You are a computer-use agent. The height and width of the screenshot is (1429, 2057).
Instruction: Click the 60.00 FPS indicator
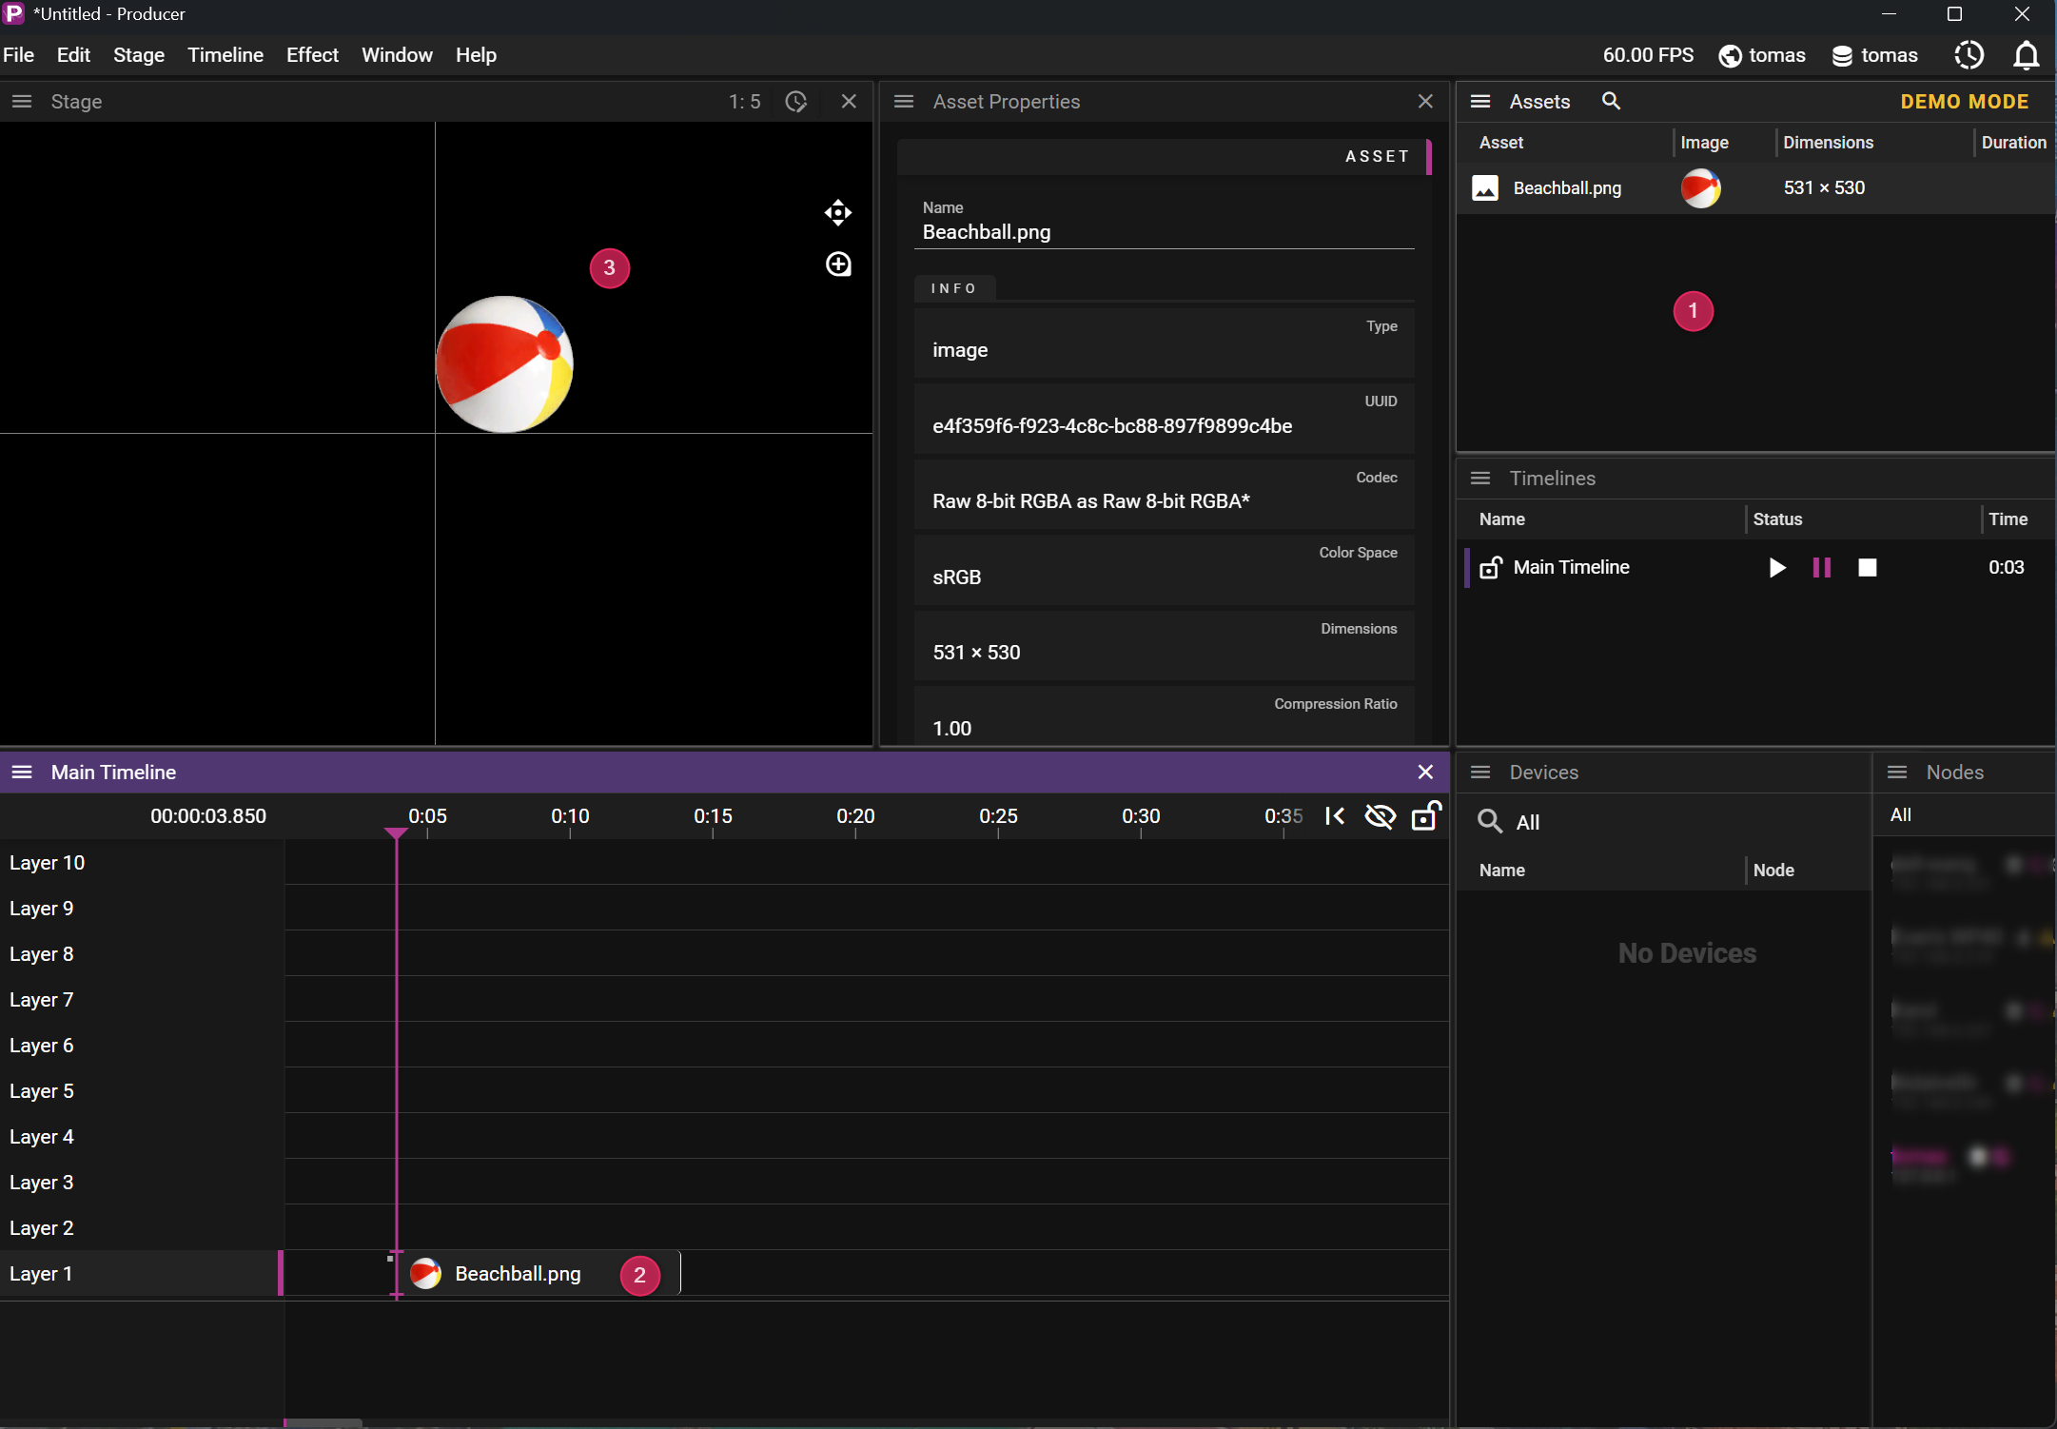(1648, 55)
